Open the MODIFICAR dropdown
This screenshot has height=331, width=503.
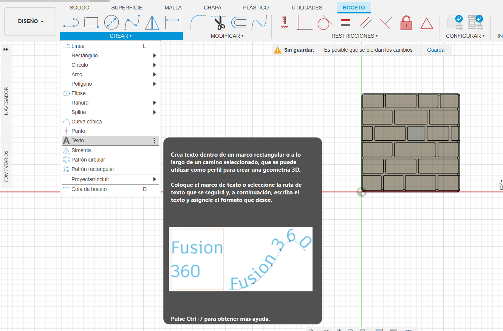pyautogui.click(x=227, y=36)
